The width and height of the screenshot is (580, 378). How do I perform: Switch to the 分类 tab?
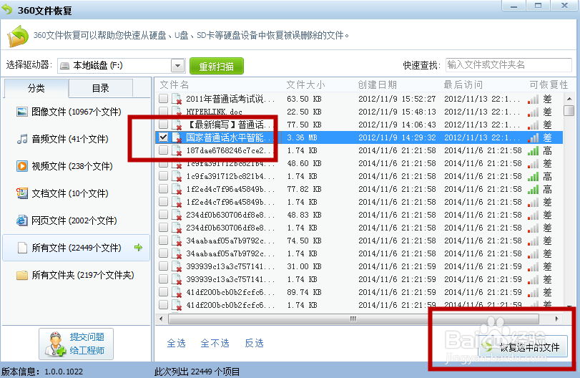pyautogui.click(x=36, y=88)
